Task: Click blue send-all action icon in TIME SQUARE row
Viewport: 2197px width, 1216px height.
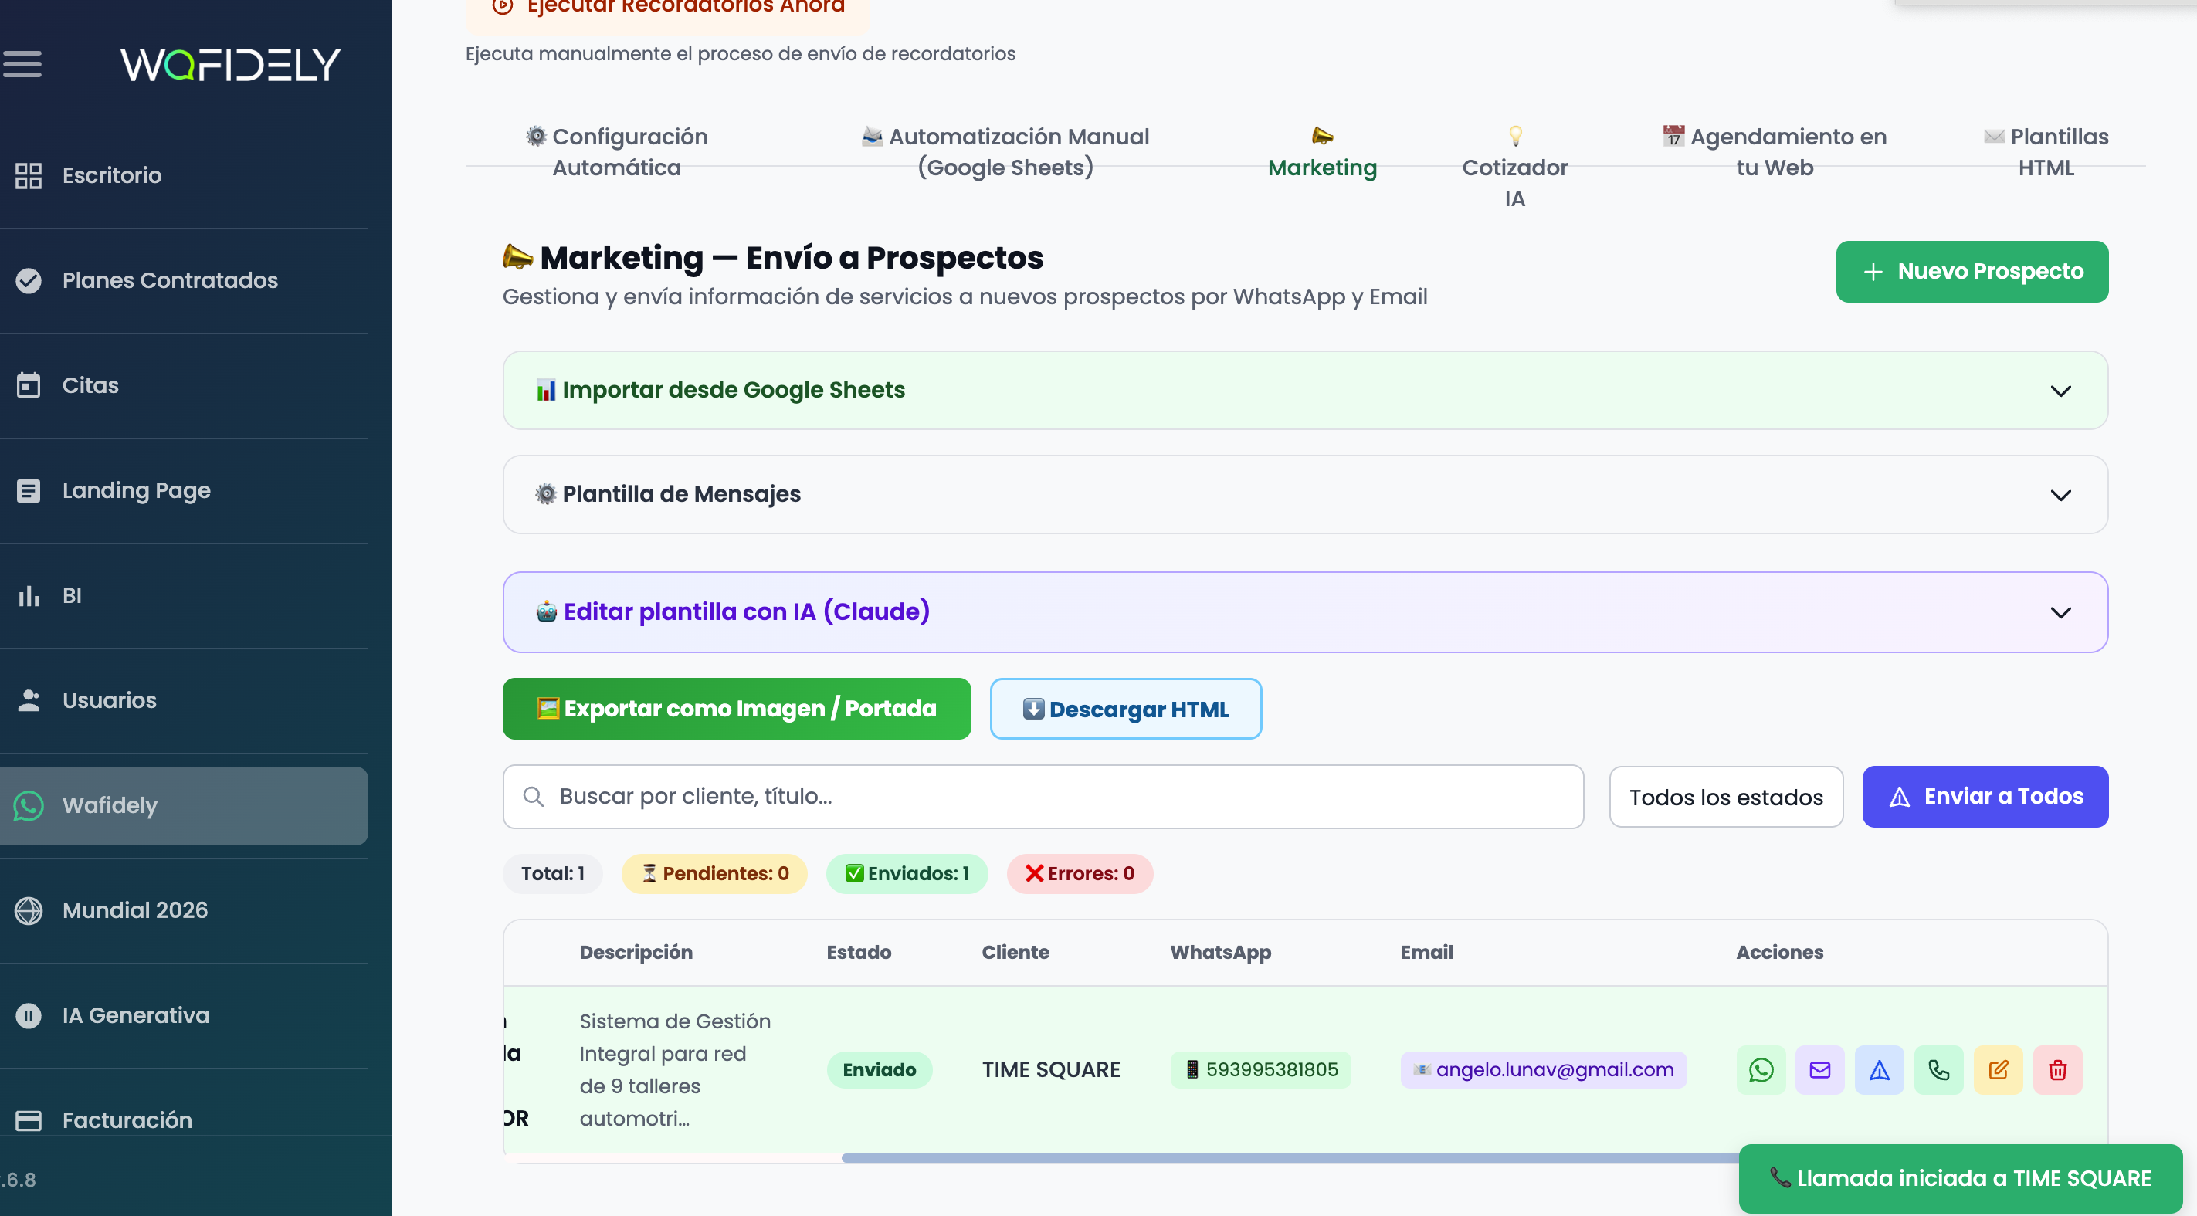Action: click(x=1880, y=1070)
